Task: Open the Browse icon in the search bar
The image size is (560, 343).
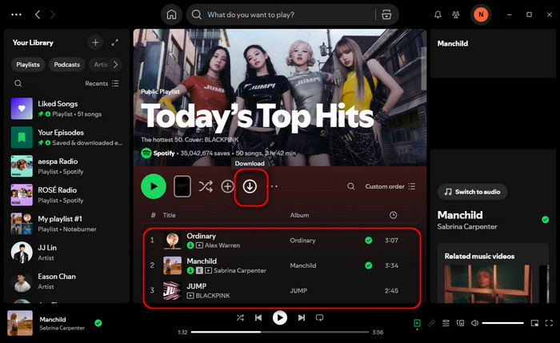Action: pyautogui.click(x=386, y=14)
